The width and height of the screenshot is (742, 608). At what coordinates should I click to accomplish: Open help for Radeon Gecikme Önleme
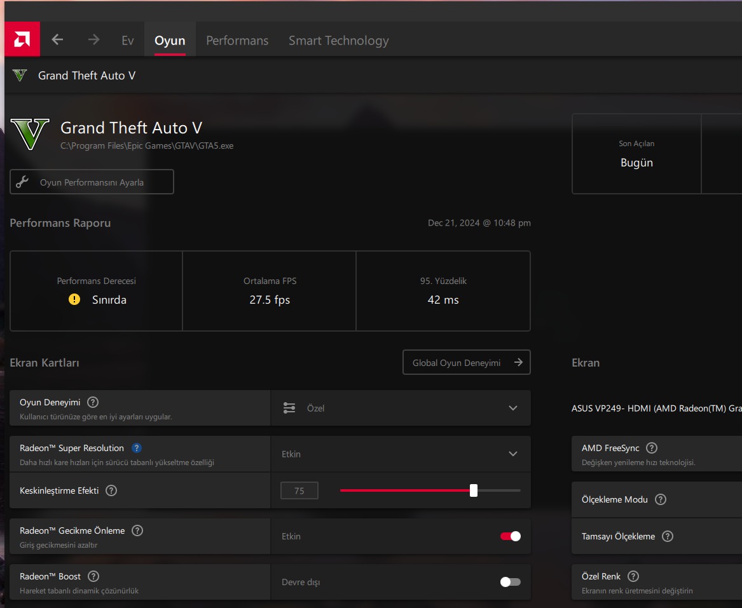click(137, 530)
